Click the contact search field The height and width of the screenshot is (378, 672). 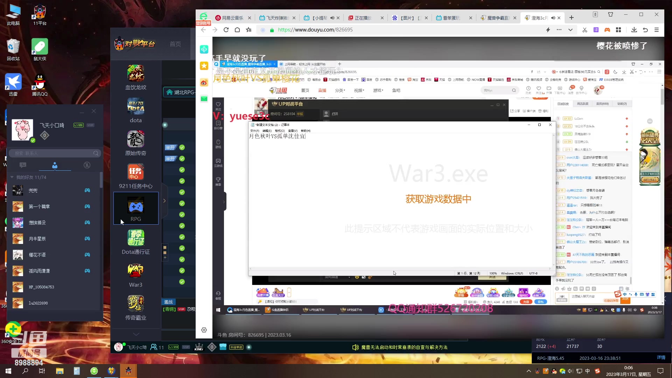(55, 153)
